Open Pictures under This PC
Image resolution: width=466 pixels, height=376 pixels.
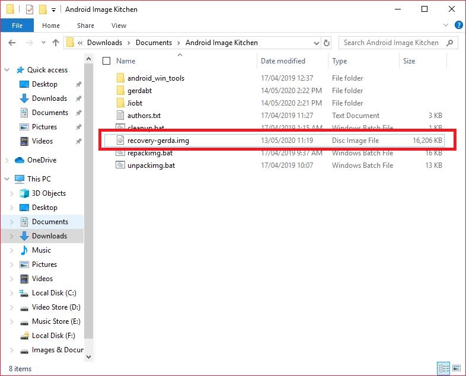coord(44,265)
